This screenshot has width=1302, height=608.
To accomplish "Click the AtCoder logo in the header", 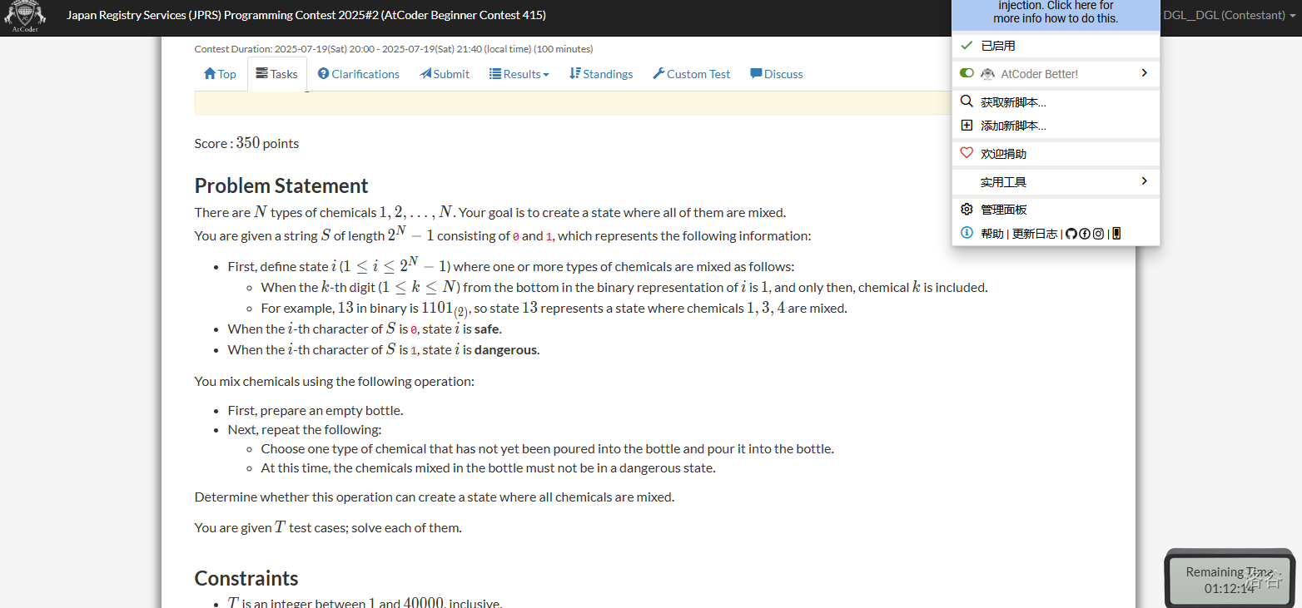I will click(24, 17).
